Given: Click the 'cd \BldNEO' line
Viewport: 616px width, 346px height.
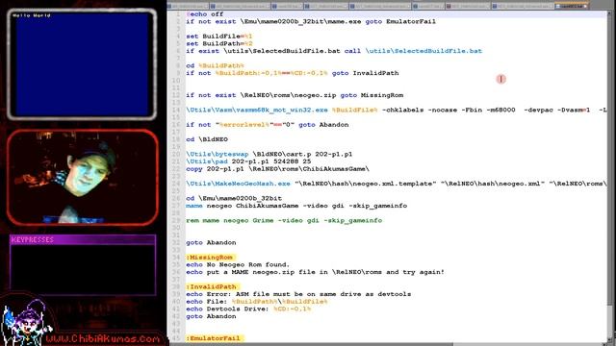Looking at the screenshot, I should (x=207, y=139).
